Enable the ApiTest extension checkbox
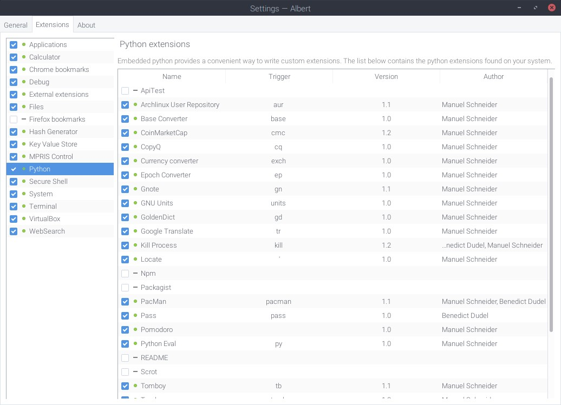This screenshot has width=561, height=405. [125, 90]
